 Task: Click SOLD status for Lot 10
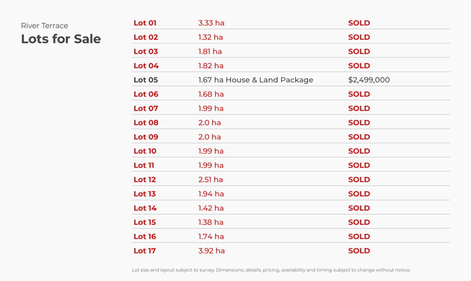[x=359, y=151]
